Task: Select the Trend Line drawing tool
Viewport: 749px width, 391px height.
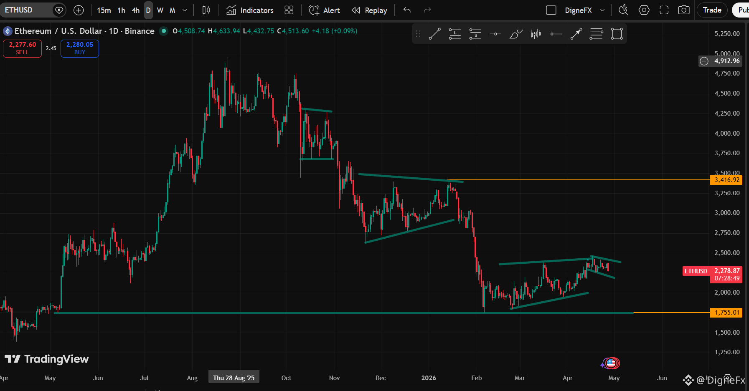Action: pos(434,34)
